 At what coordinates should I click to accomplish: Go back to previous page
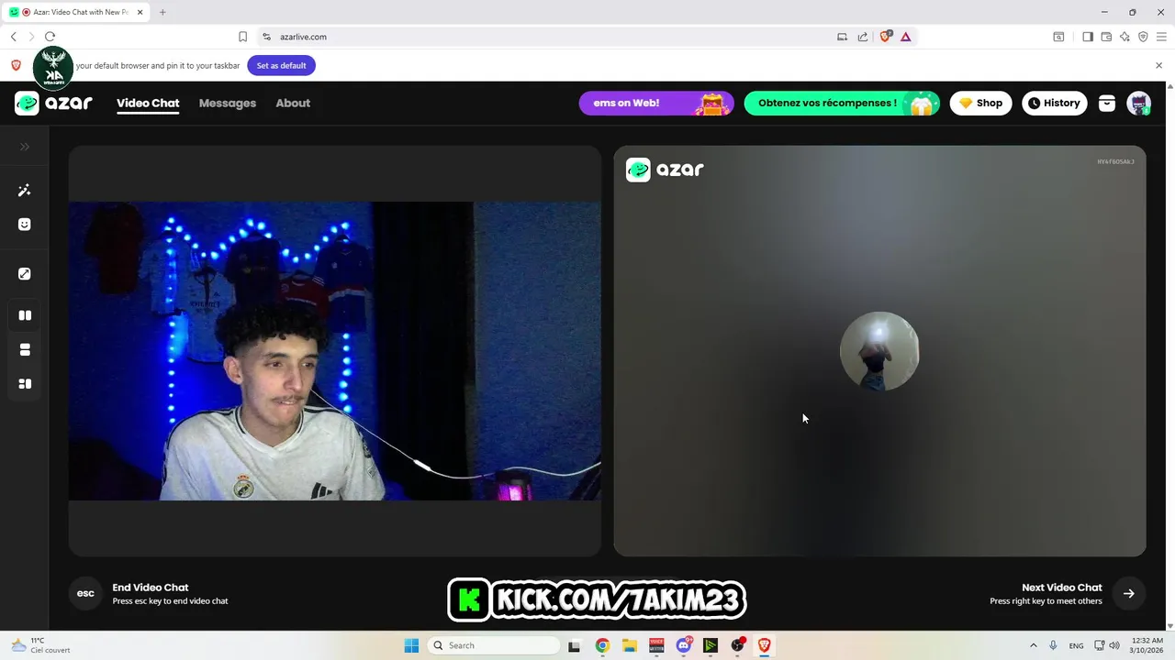coord(13,37)
